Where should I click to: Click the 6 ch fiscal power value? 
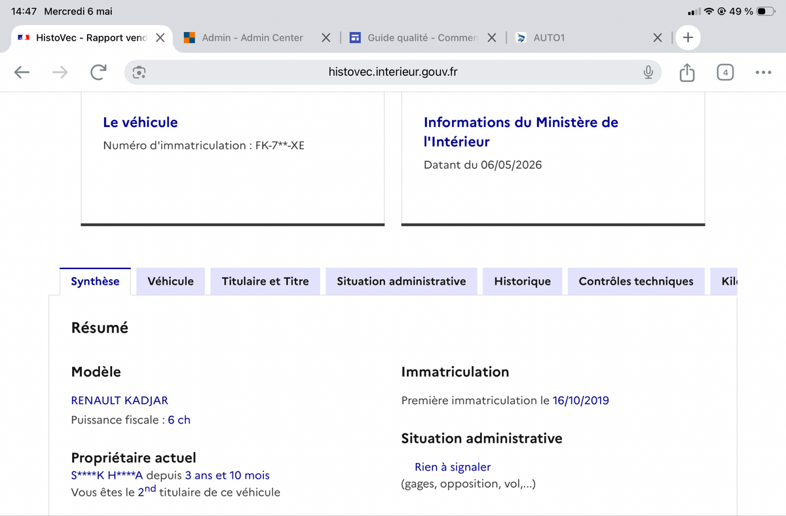coord(179,420)
